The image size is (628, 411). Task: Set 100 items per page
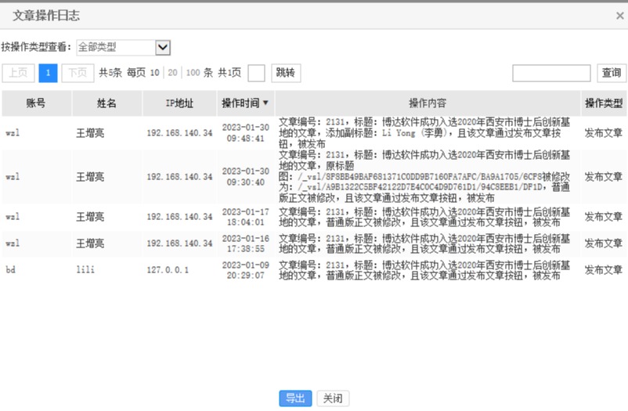(193, 73)
